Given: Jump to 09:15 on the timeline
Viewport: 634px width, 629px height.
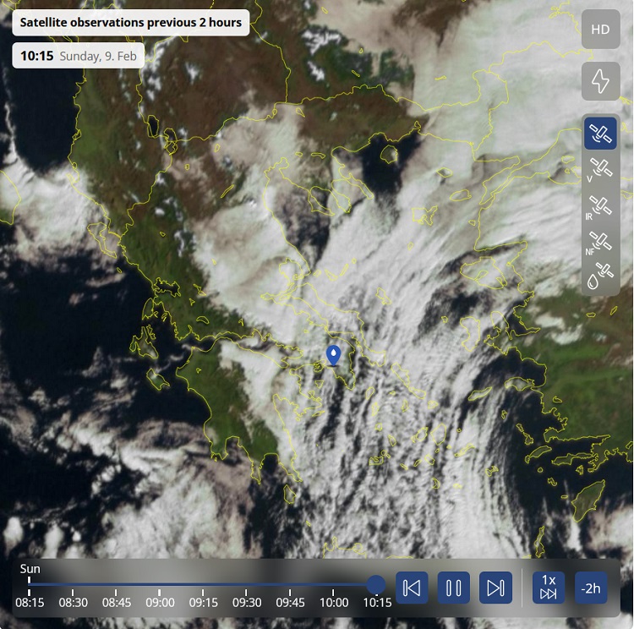Looking at the screenshot, I should pyautogui.click(x=204, y=602).
